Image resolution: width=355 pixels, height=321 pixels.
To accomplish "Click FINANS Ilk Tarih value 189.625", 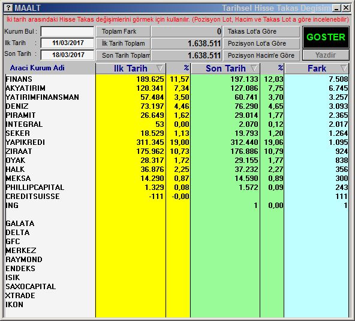I will pyautogui.click(x=150, y=79).
